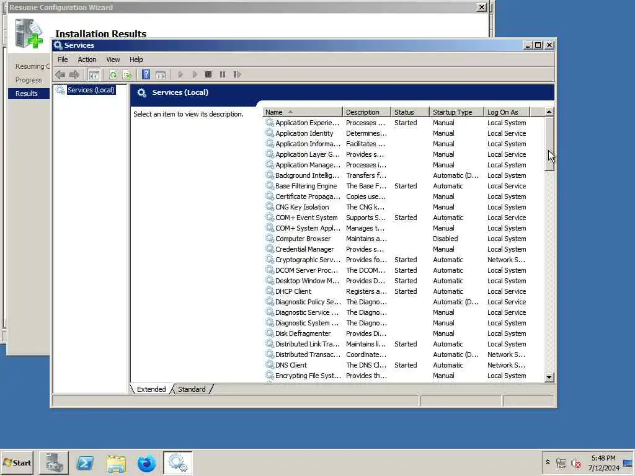Click the Start Service play icon

(180, 74)
